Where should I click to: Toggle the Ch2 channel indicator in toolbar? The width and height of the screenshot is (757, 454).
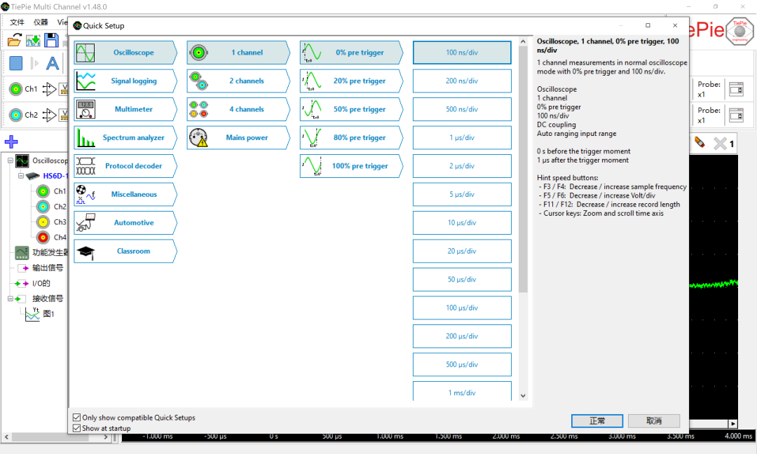pos(16,115)
